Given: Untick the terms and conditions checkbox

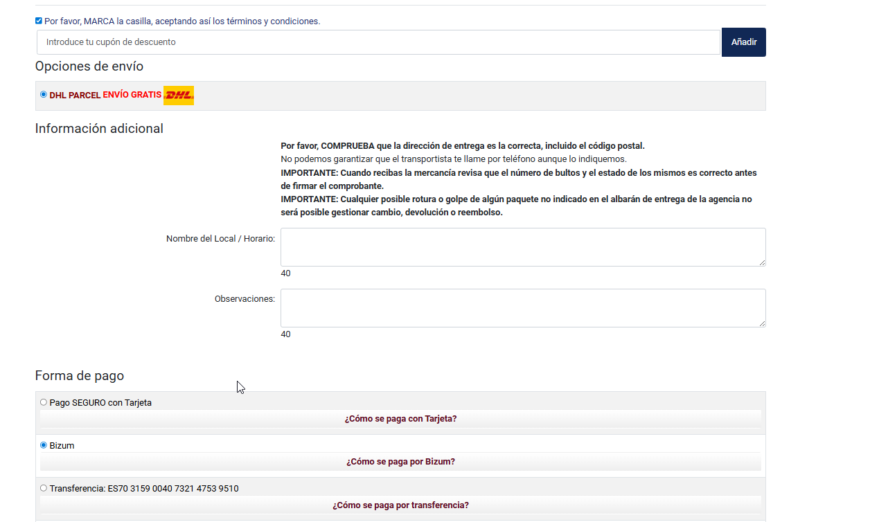Looking at the screenshot, I should point(39,21).
